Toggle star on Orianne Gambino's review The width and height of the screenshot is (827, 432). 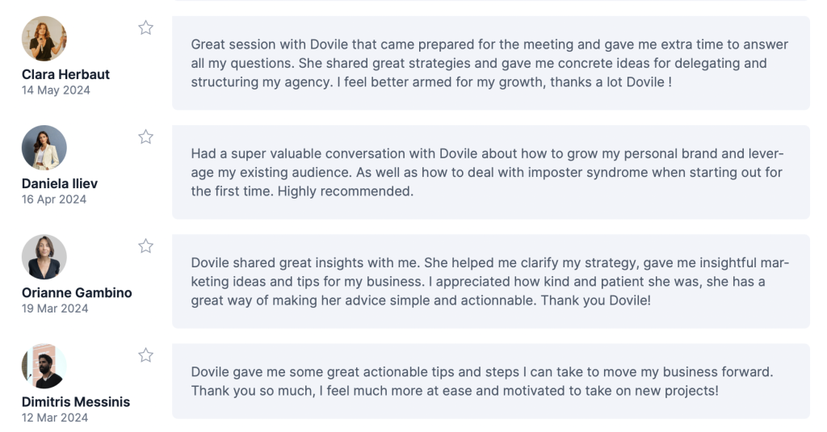(x=145, y=246)
